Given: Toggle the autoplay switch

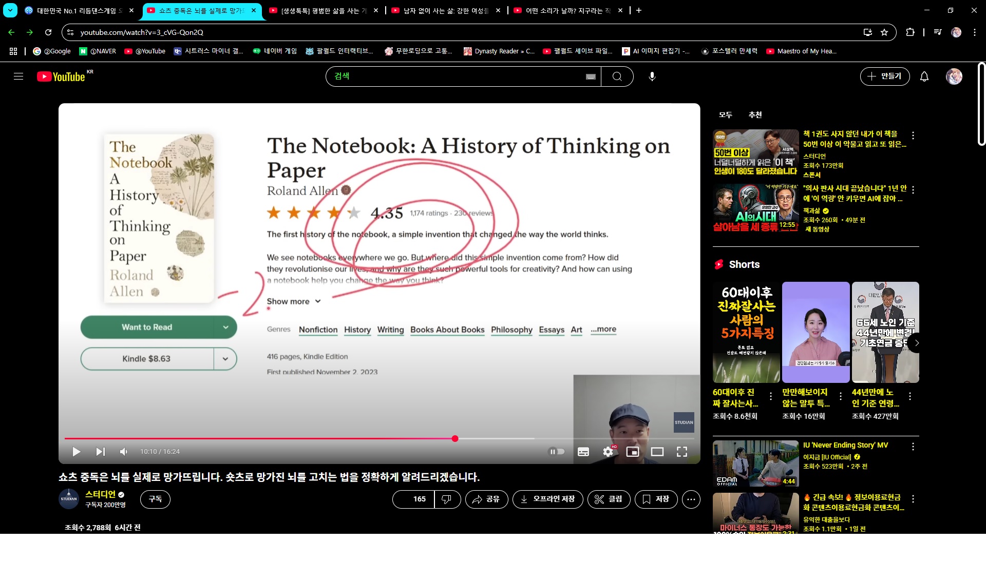Looking at the screenshot, I should pyautogui.click(x=557, y=452).
